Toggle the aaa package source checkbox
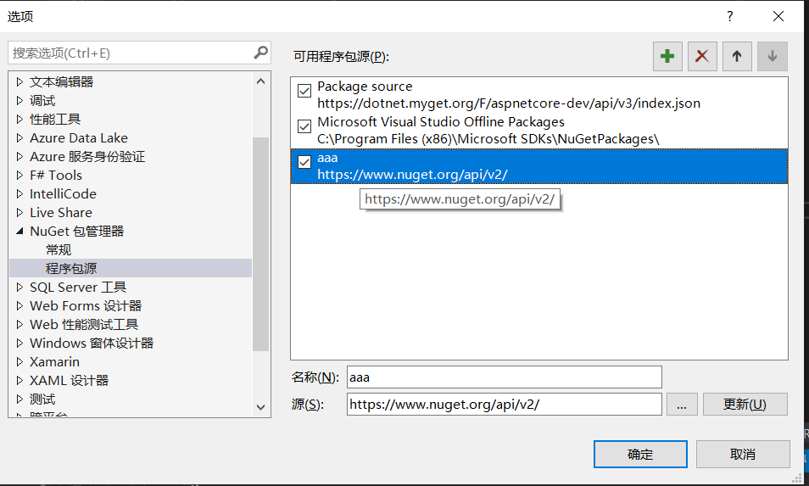 point(304,162)
